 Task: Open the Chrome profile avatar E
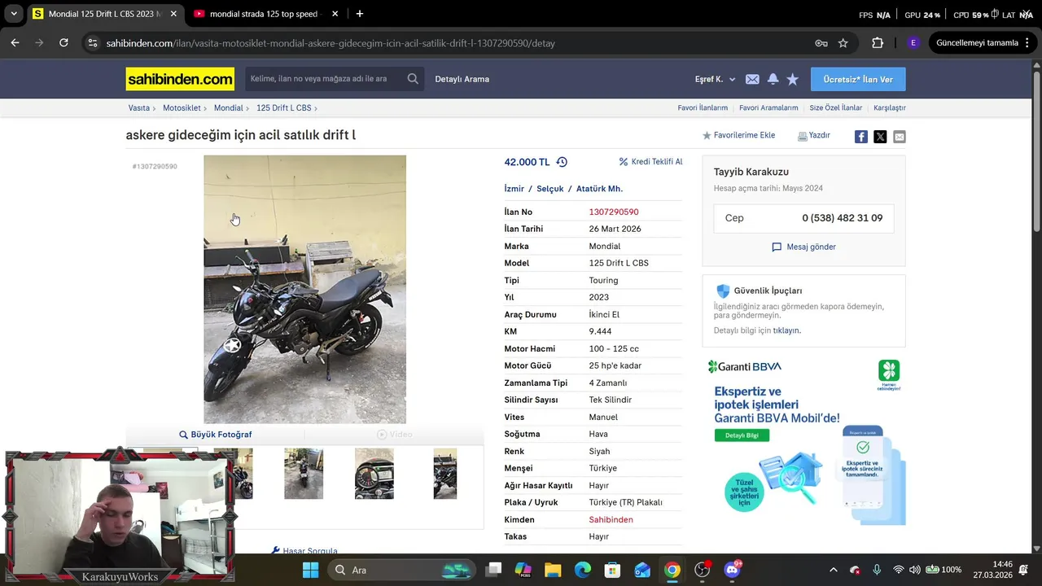[x=913, y=43]
